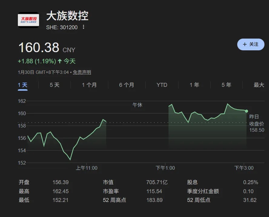Click the 午休 label on the chart
The width and height of the screenshot is (269, 217).
pyautogui.click(x=137, y=105)
